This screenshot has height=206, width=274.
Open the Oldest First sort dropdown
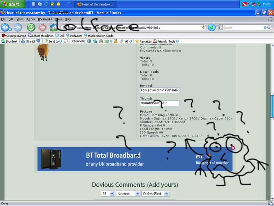(155, 194)
